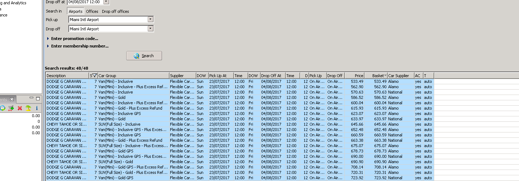519x181 pixels.
Task: Click the S seats column filter header
Action: click(x=93, y=76)
